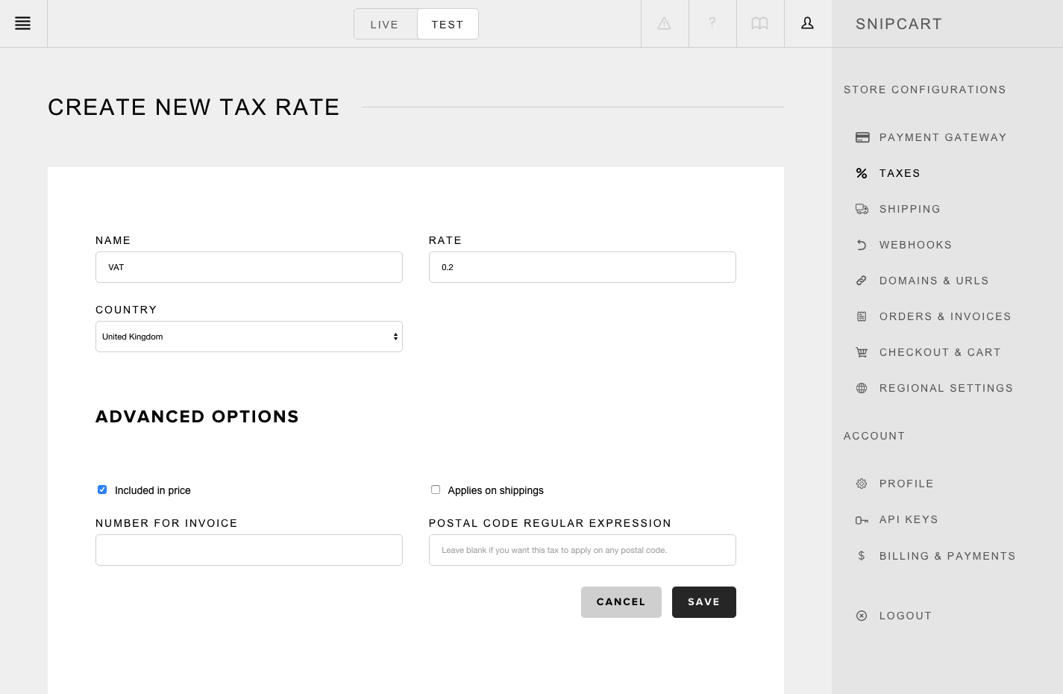Click the Profile gear icon
Image resolution: width=1063 pixels, height=694 pixels.
click(x=862, y=484)
